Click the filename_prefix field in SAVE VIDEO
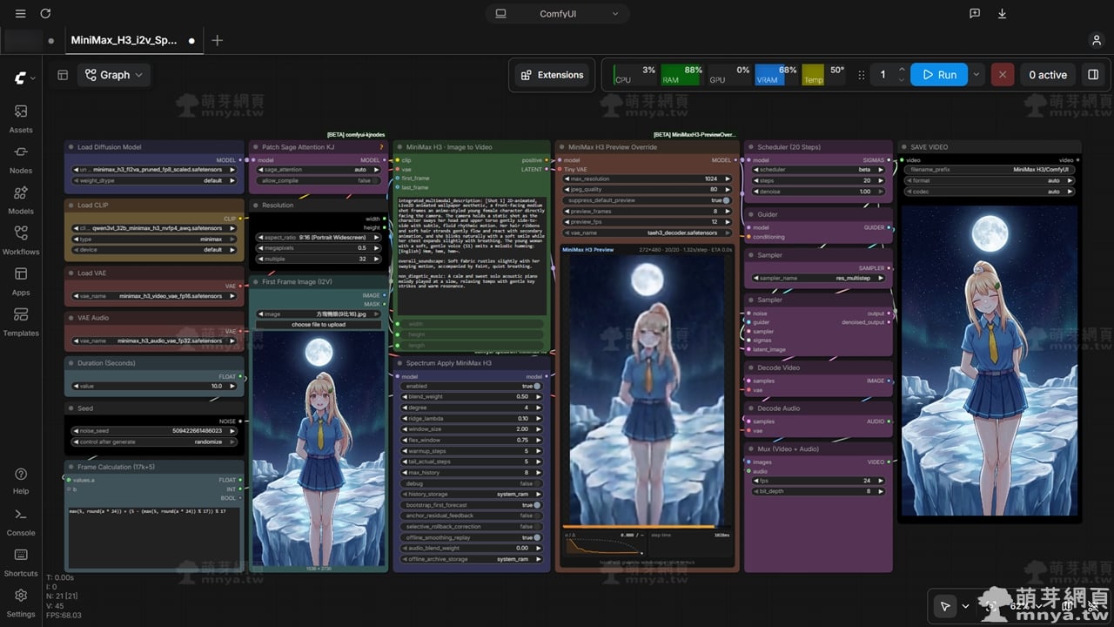 click(991, 170)
